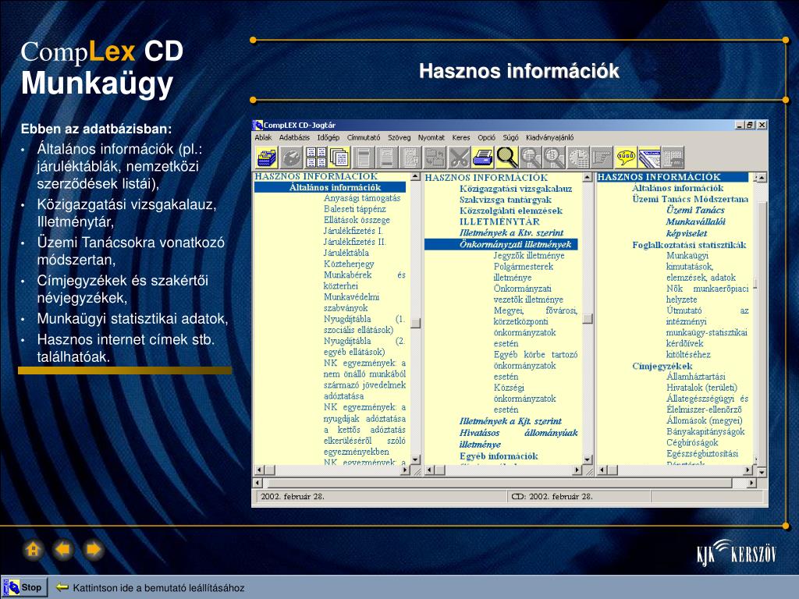Open help via the yellow súgó bubble
The height and width of the screenshot is (599, 799).
point(626,158)
